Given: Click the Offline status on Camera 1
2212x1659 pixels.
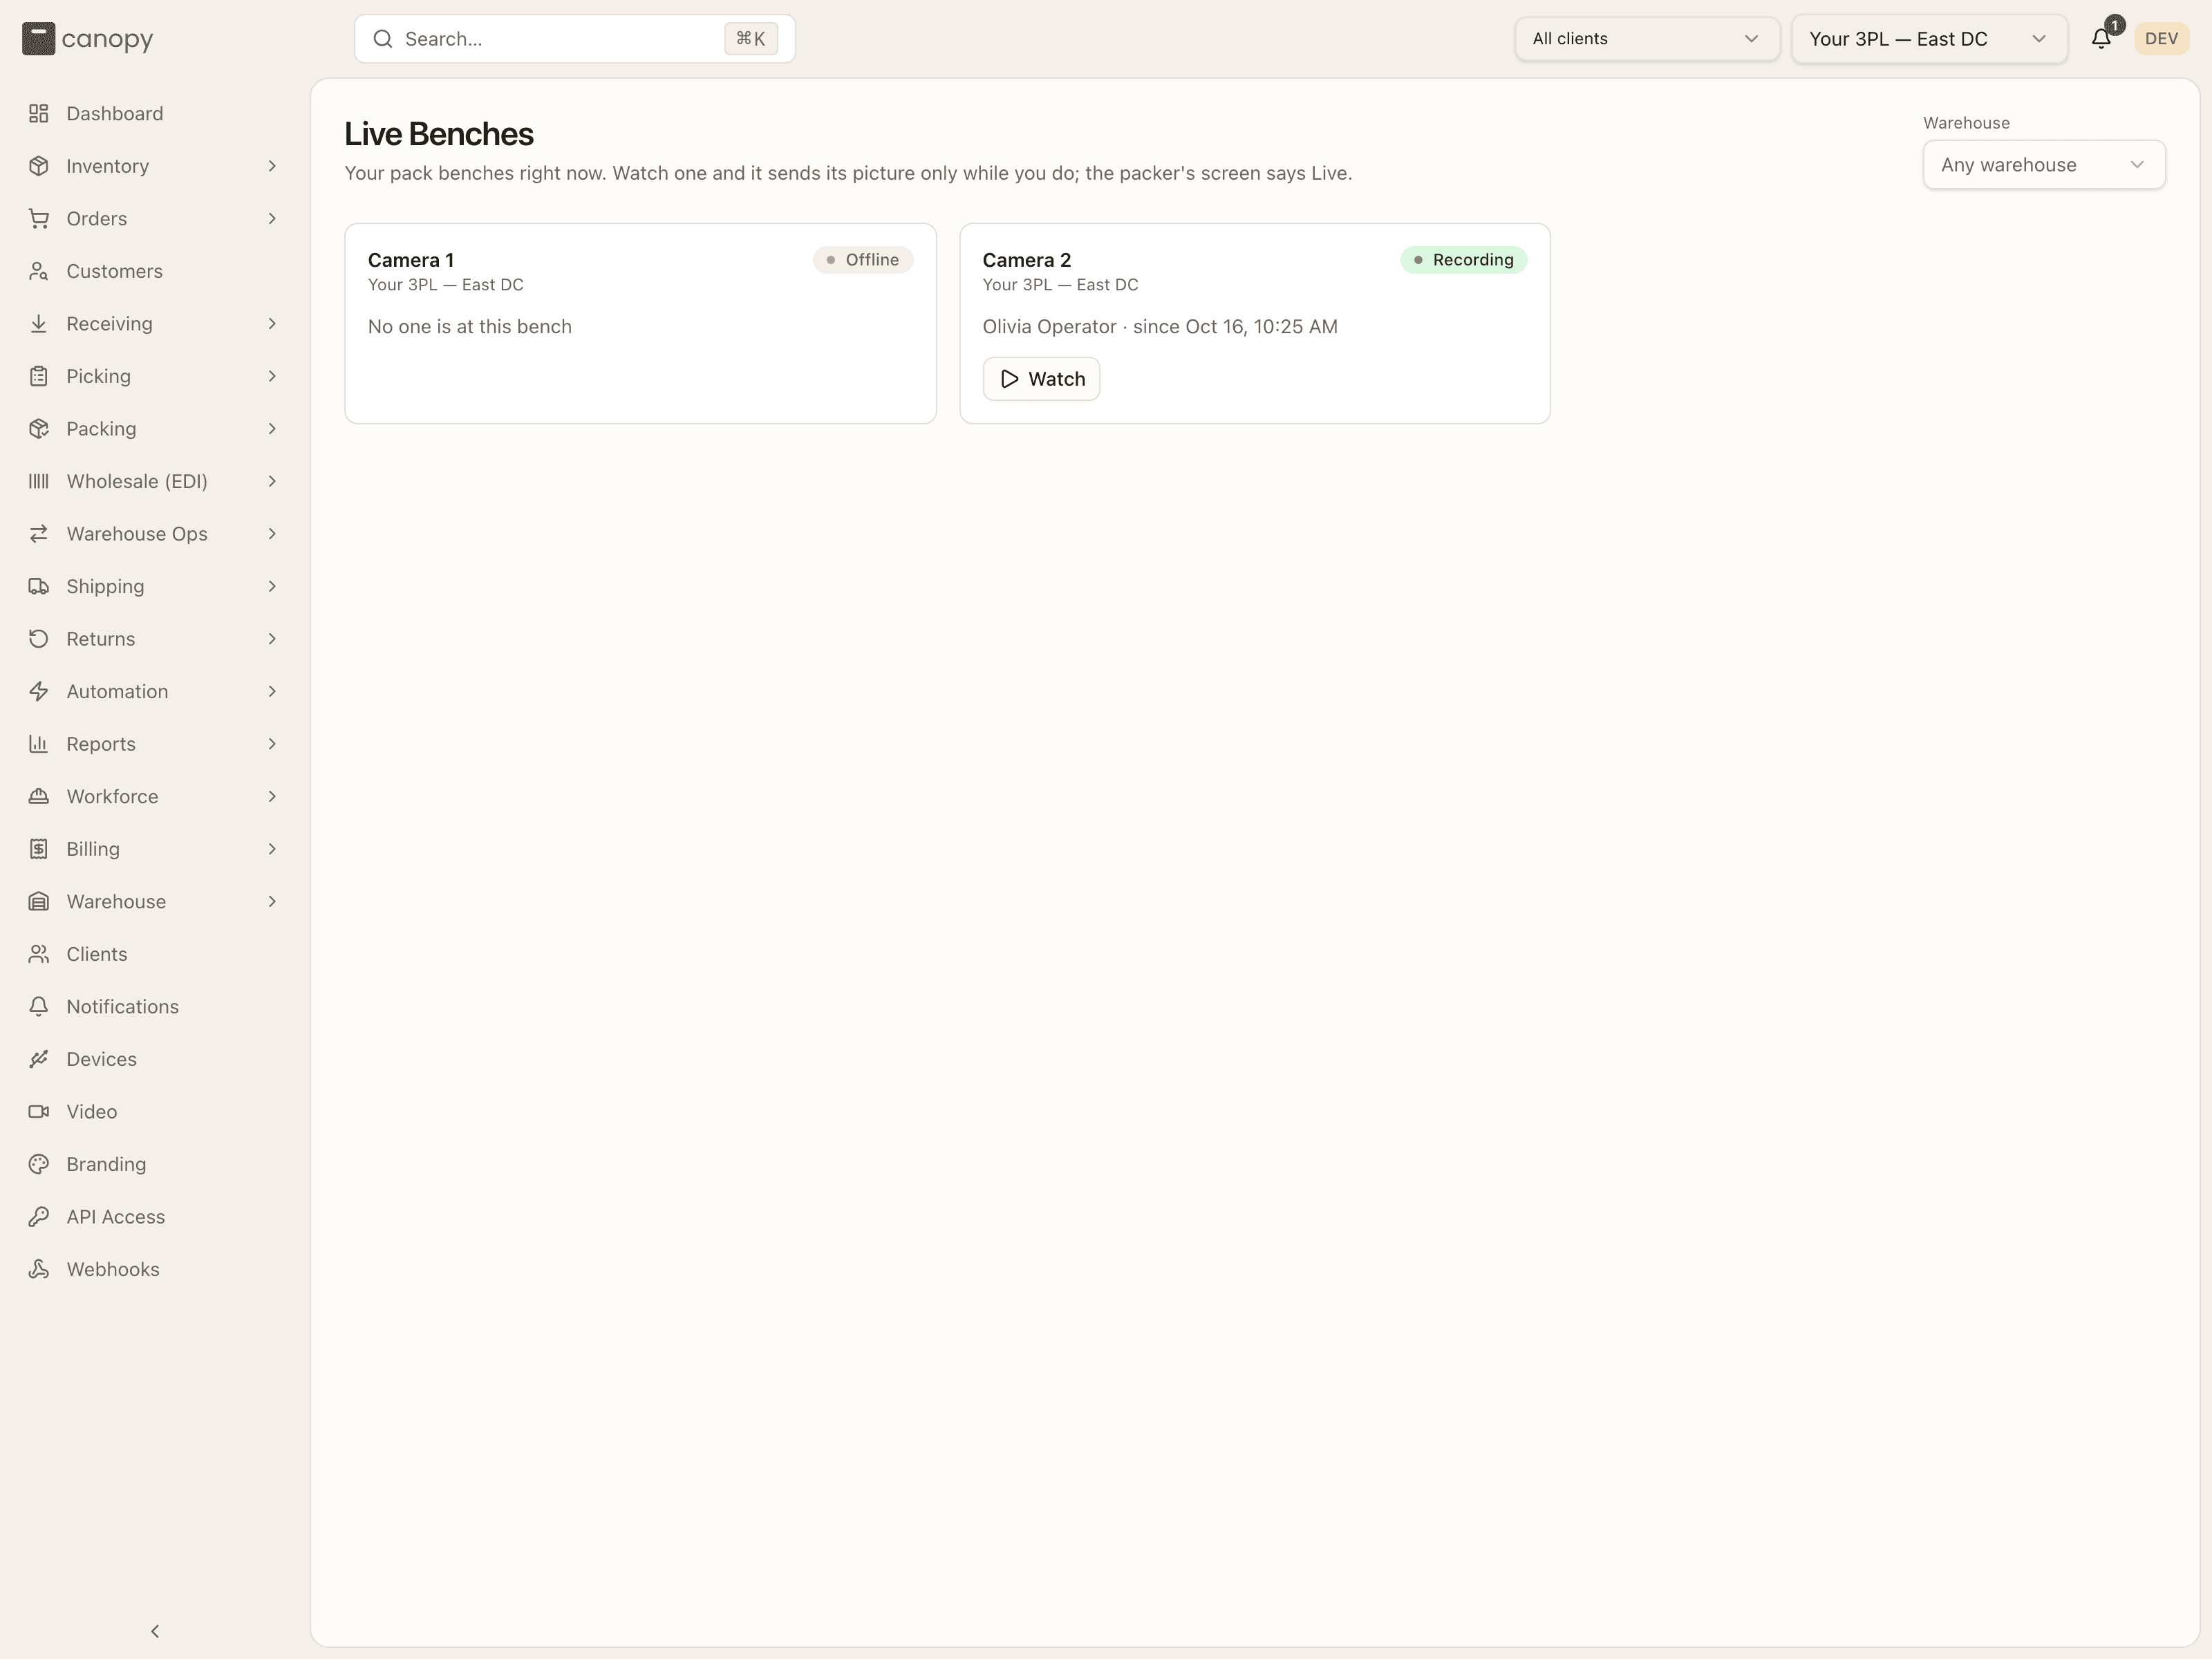Looking at the screenshot, I should 862,260.
